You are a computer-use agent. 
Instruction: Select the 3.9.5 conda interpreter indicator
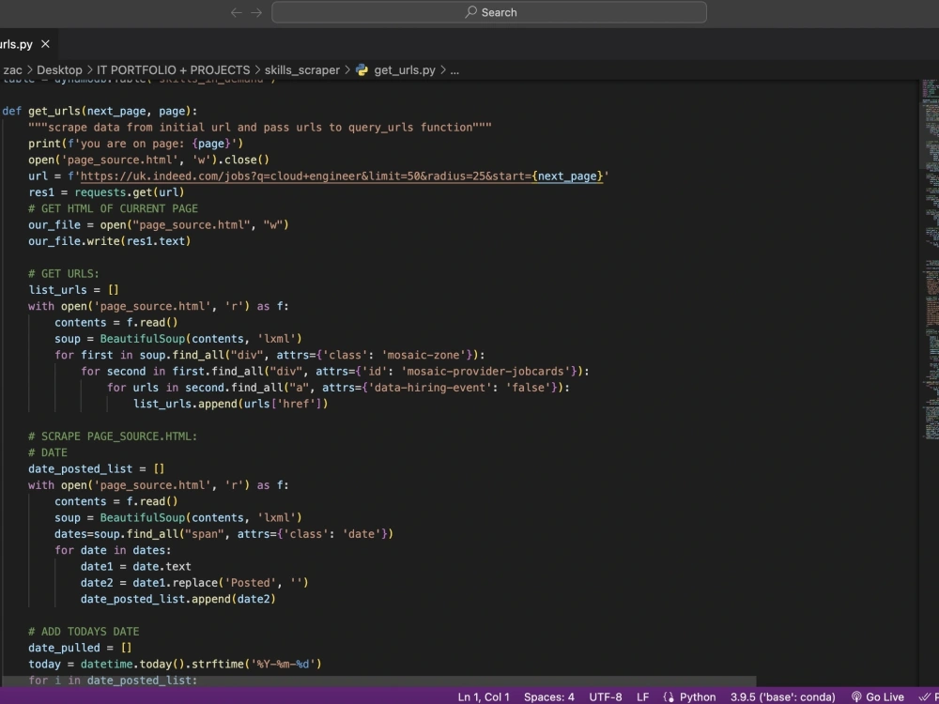tap(780, 696)
